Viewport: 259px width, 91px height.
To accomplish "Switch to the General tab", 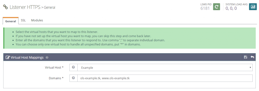I will point(11,21).
